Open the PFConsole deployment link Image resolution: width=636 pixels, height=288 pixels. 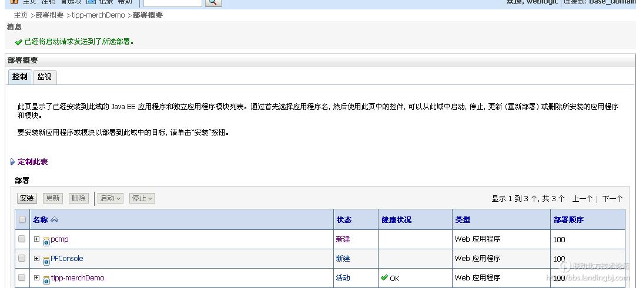pos(67,259)
